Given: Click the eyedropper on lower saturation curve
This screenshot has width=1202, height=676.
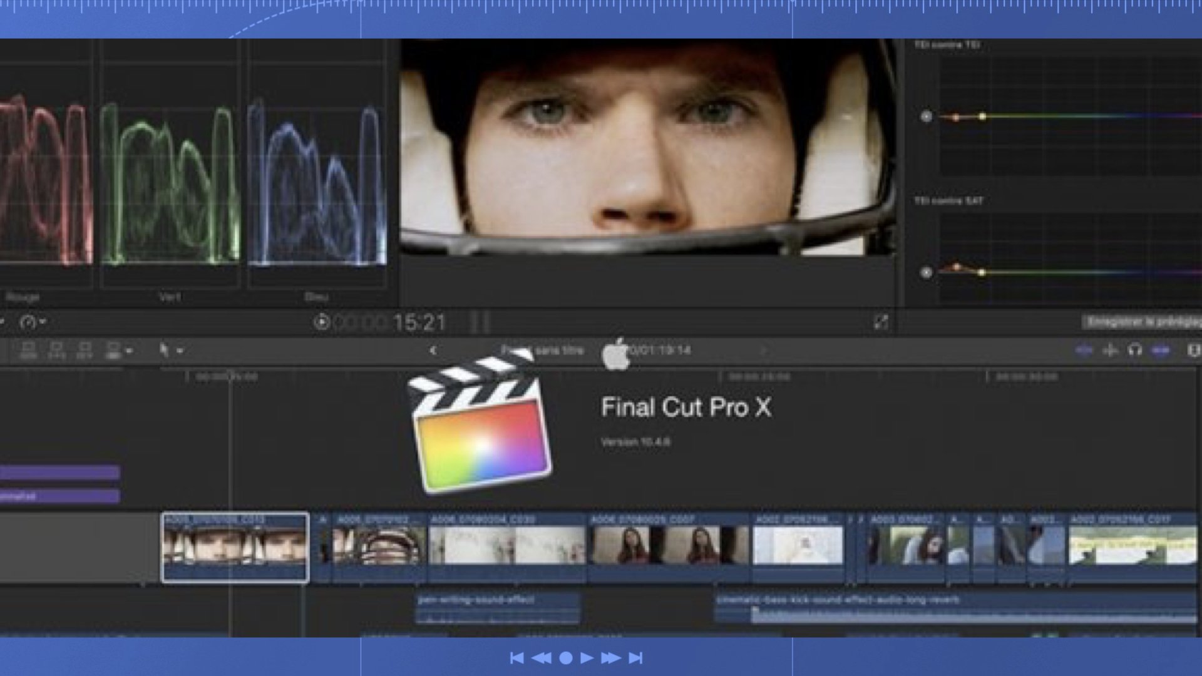Looking at the screenshot, I should (926, 272).
